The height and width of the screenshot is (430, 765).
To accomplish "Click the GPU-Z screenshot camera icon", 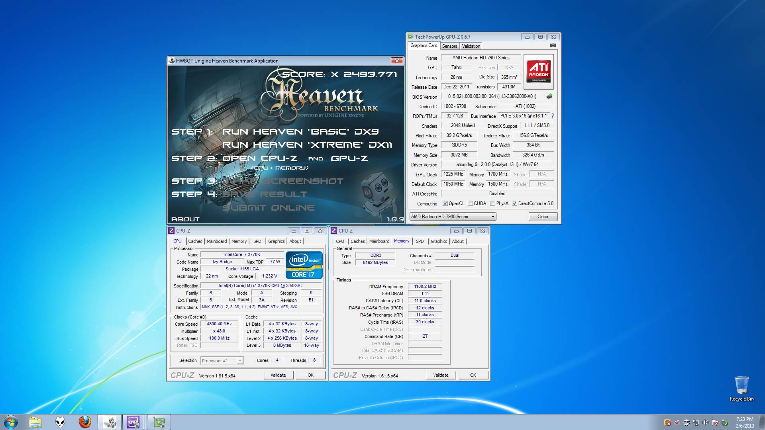I will coord(553,45).
